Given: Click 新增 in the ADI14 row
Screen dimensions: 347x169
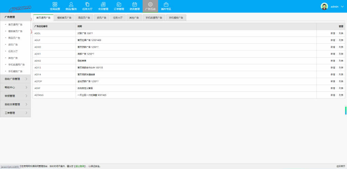Looking at the screenshot, I should point(333,74).
